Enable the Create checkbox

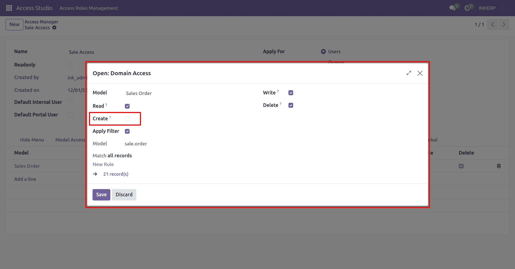(127, 119)
